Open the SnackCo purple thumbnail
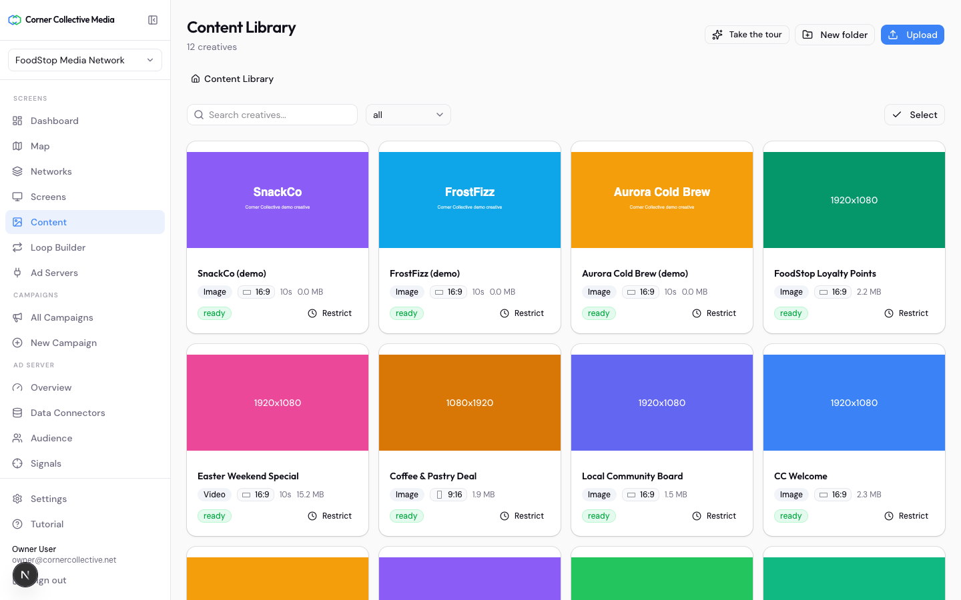 point(278,200)
